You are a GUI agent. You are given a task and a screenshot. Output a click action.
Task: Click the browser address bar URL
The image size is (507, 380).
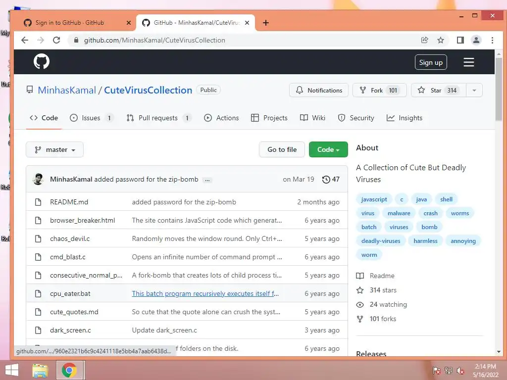pos(154,40)
